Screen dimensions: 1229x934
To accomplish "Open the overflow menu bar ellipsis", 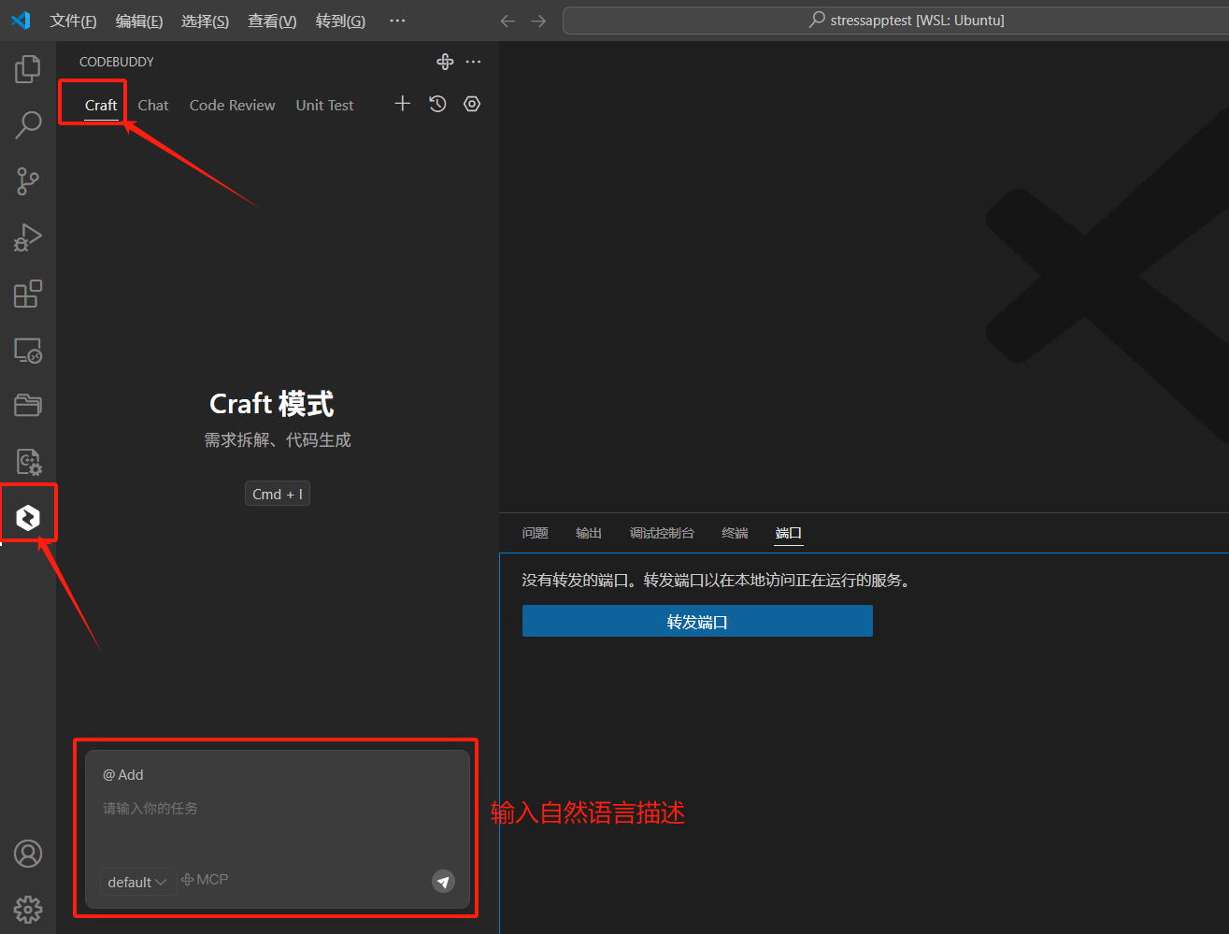I will 397,21.
